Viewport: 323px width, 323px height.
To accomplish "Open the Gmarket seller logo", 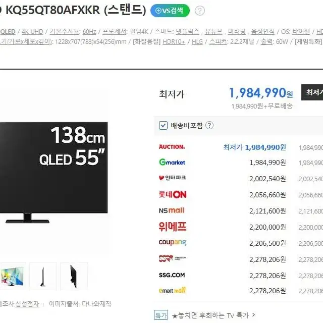I will 172,163.
